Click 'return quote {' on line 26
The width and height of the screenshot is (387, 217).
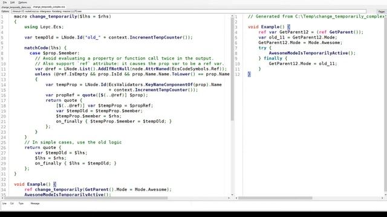pyautogui.click(x=43, y=147)
